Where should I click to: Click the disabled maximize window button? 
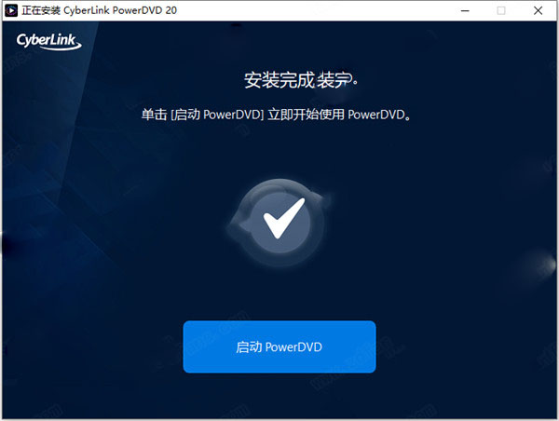pyautogui.click(x=501, y=10)
